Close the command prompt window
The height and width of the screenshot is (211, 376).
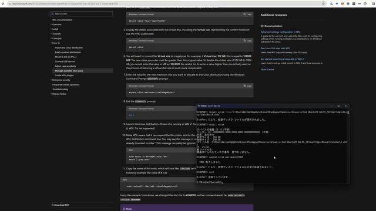(x=345, y=105)
